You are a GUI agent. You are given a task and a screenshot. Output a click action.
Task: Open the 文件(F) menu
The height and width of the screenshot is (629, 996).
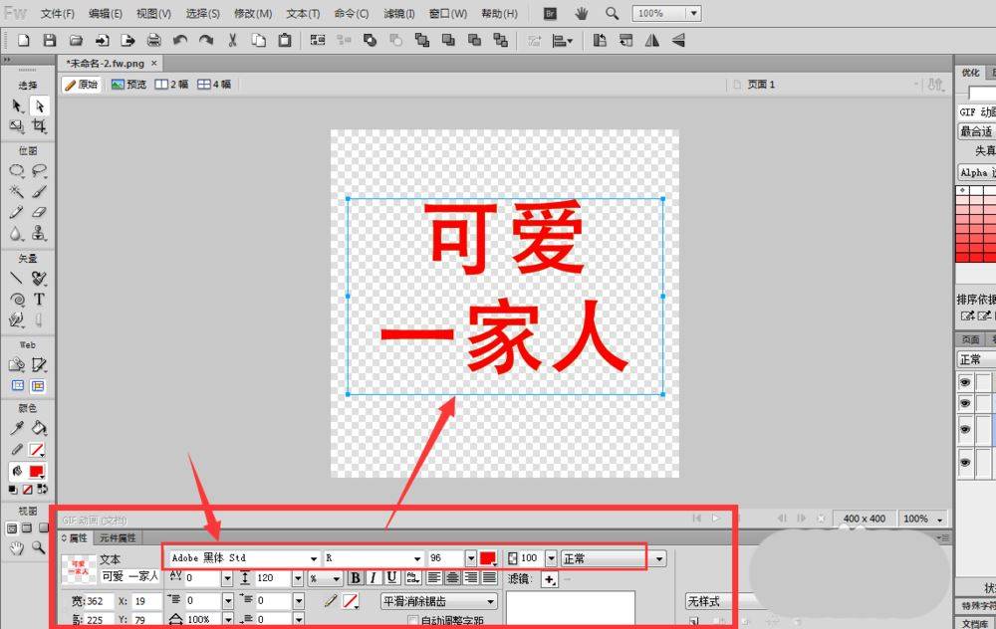coord(58,14)
